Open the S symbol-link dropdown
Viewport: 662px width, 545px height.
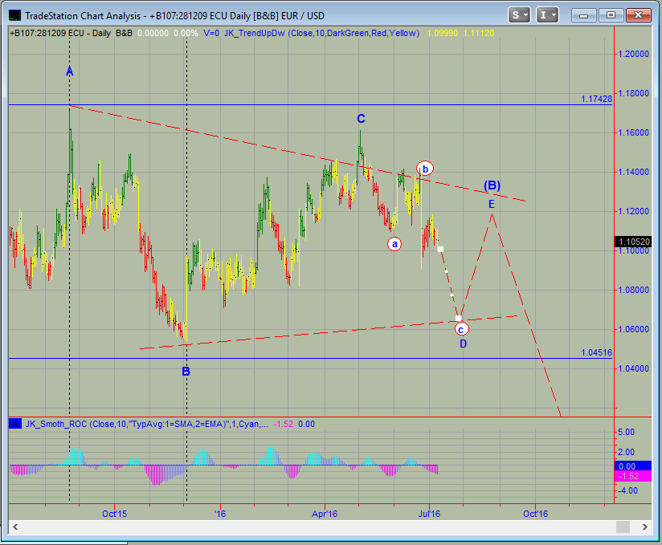coord(519,14)
